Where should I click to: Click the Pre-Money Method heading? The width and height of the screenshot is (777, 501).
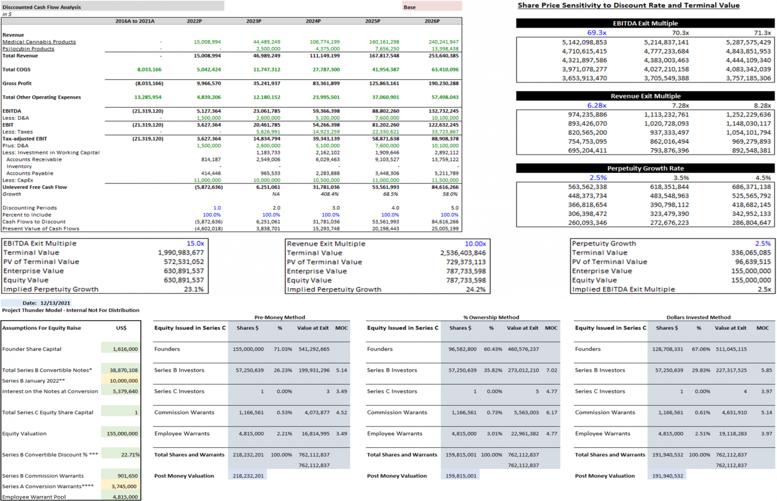[280, 317]
